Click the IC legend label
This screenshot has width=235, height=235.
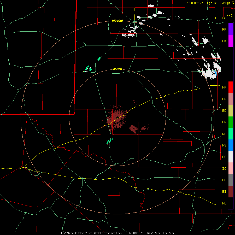tap(224, 169)
